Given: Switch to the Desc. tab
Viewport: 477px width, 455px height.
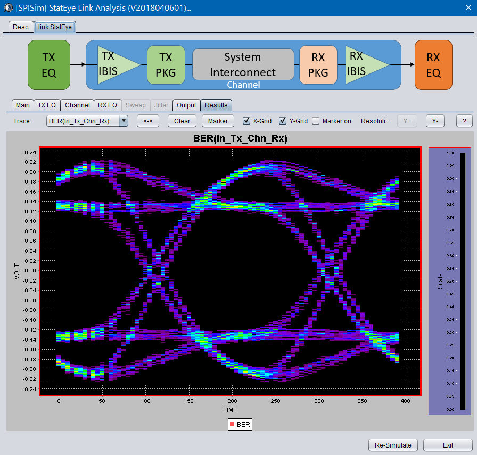Looking at the screenshot, I should click(x=21, y=27).
